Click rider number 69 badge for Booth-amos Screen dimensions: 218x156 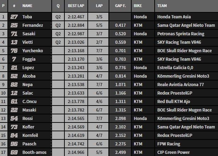tap(14, 152)
